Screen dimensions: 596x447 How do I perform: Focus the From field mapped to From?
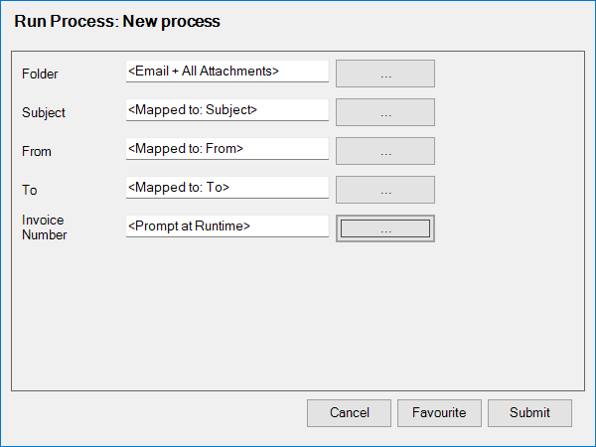[x=226, y=149]
